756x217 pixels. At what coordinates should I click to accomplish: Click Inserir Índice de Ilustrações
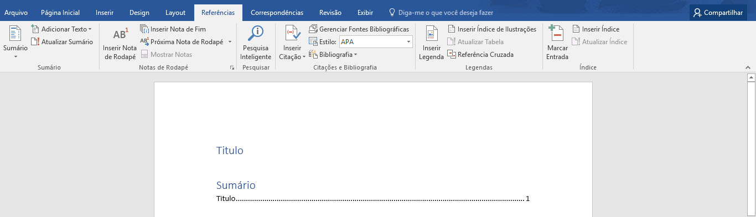click(491, 29)
